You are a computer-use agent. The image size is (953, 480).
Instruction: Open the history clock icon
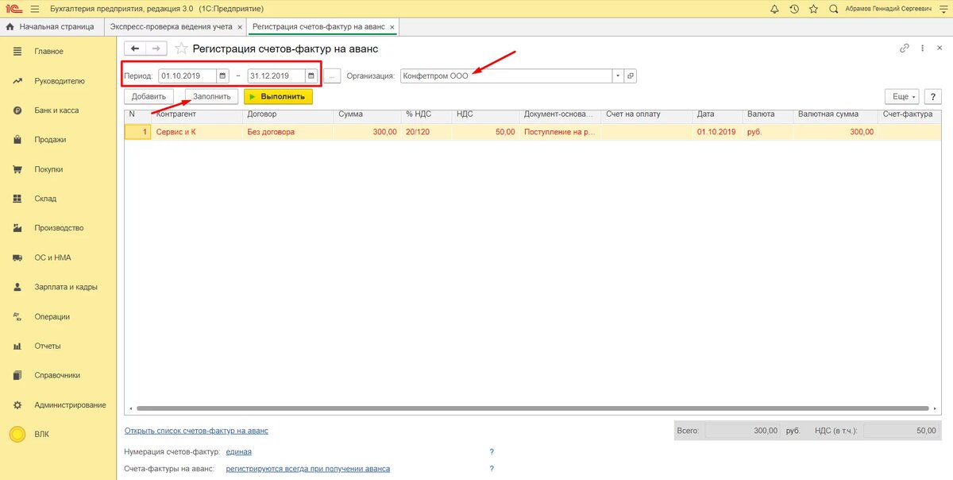(794, 9)
